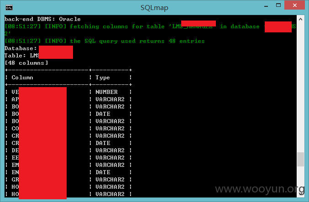Select the 'back-end DBMS: Oracle' line
This screenshot has height=202, width=309.
42,19
